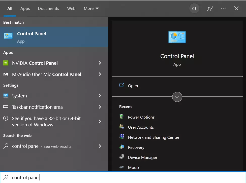This screenshot has height=183, width=246.
Task: Open the More filter dropdown
Action: pos(91,9)
